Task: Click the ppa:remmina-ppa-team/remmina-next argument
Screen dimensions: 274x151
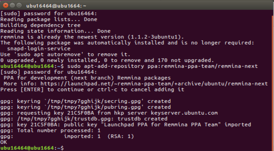Action: [202, 66]
